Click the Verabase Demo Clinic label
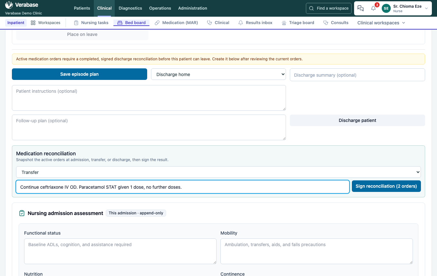The image size is (437, 276). (23, 13)
